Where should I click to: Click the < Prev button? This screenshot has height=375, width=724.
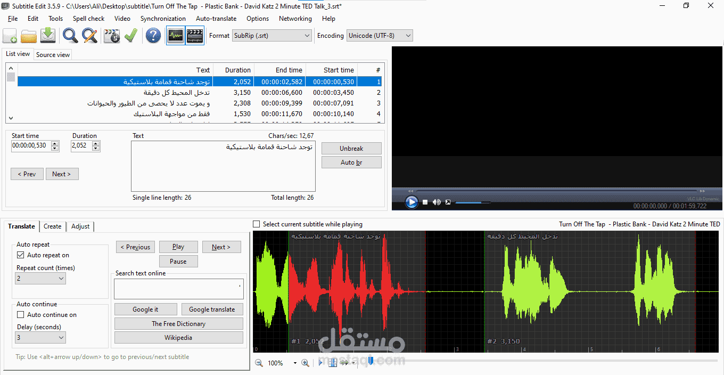click(27, 174)
